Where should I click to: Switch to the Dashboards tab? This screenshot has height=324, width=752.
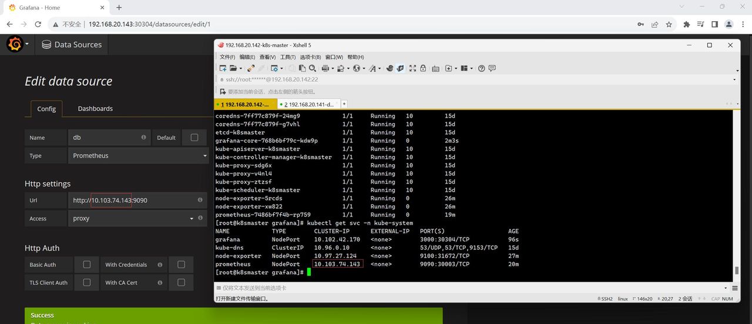pos(95,109)
